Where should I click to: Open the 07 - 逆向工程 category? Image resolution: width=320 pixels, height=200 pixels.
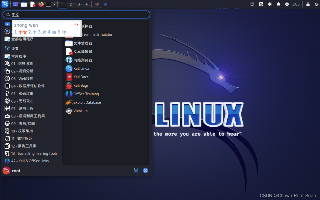click(32, 108)
